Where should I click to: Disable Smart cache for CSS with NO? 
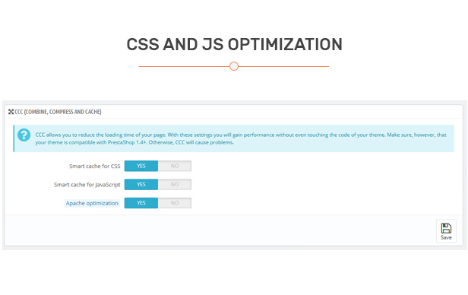pyautogui.click(x=175, y=166)
